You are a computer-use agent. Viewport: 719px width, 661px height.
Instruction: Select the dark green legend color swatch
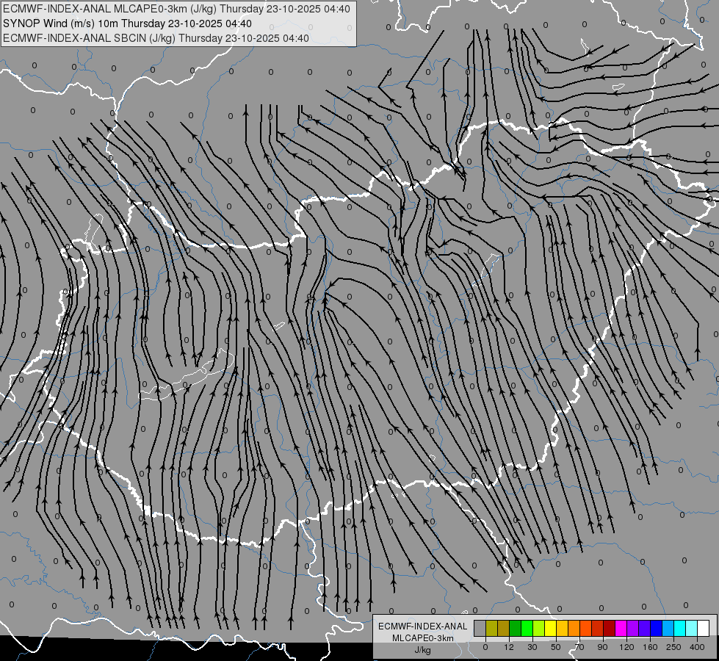point(515,628)
